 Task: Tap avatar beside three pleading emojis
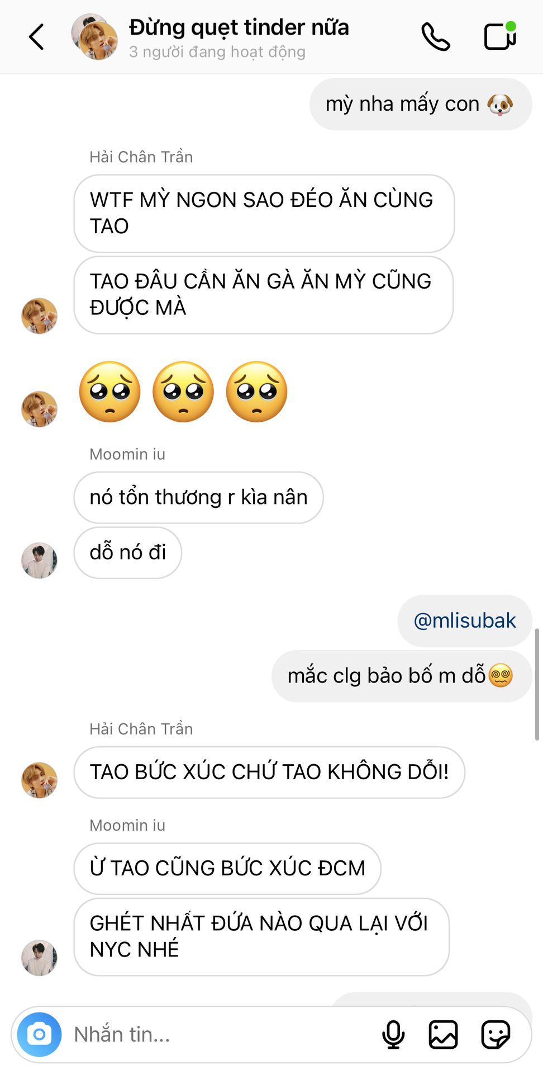pos(39,409)
